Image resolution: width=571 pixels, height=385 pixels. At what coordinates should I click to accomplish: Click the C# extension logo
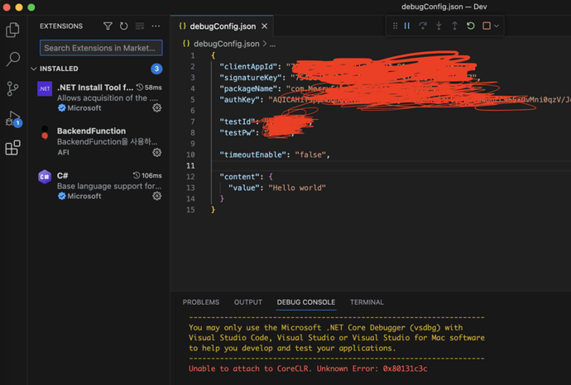point(45,177)
